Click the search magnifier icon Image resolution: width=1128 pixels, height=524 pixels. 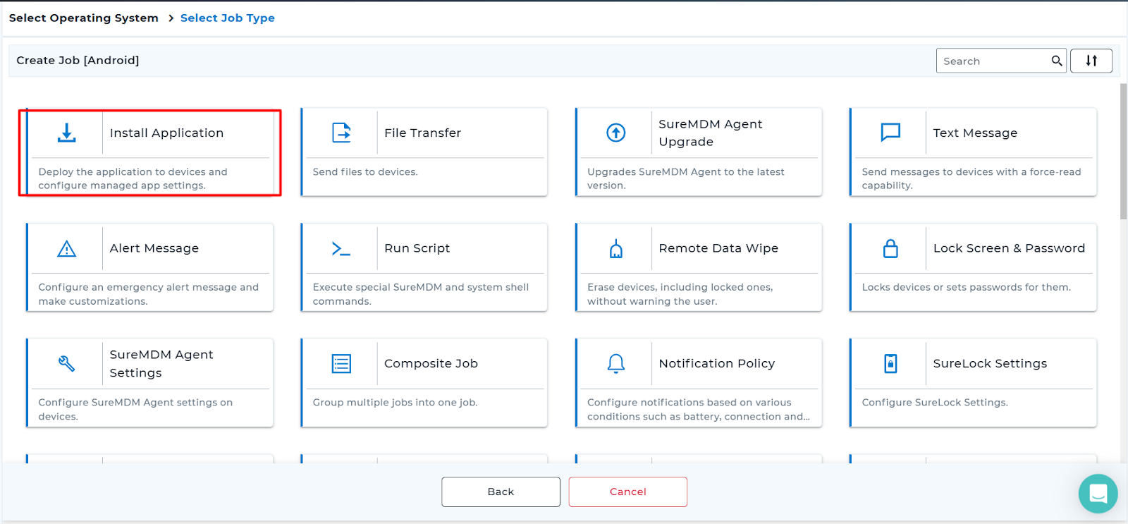point(1056,61)
